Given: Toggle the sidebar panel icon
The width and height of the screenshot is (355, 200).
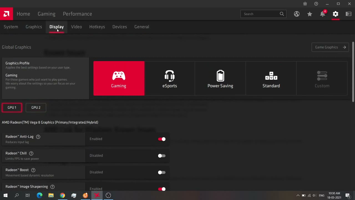Looking at the screenshot, I should point(349,14).
